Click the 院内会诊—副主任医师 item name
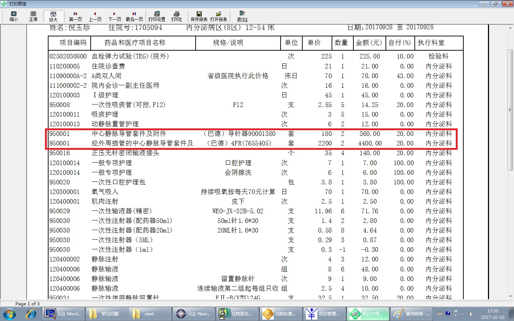Screen dimensions: 514x321 (125, 86)
